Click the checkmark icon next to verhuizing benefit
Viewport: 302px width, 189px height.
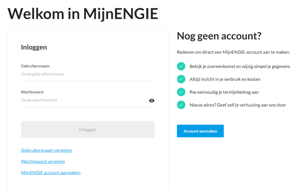pyautogui.click(x=181, y=105)
